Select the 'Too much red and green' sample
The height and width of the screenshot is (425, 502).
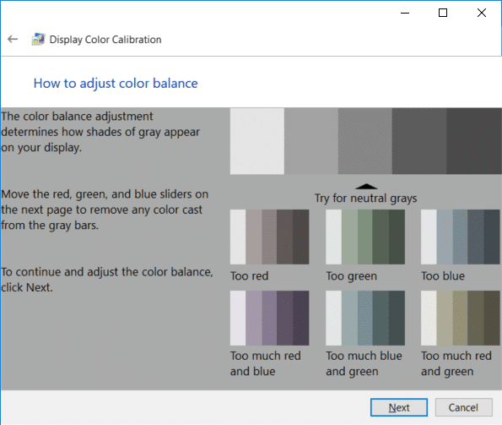pos(461,318)
